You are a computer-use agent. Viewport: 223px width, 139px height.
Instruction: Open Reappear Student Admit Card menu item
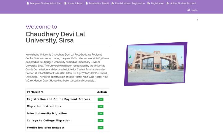(45, 3)
